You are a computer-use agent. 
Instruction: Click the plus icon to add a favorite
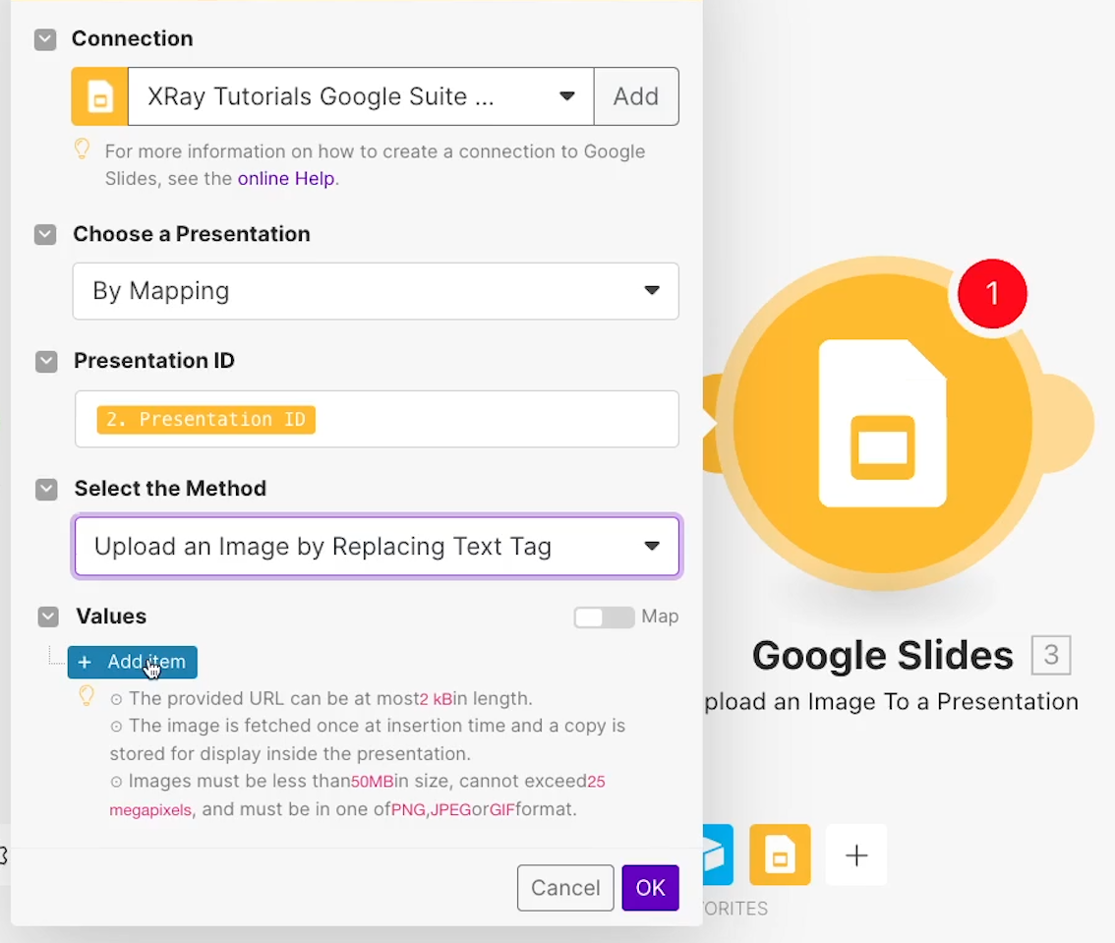pos(856,855)
